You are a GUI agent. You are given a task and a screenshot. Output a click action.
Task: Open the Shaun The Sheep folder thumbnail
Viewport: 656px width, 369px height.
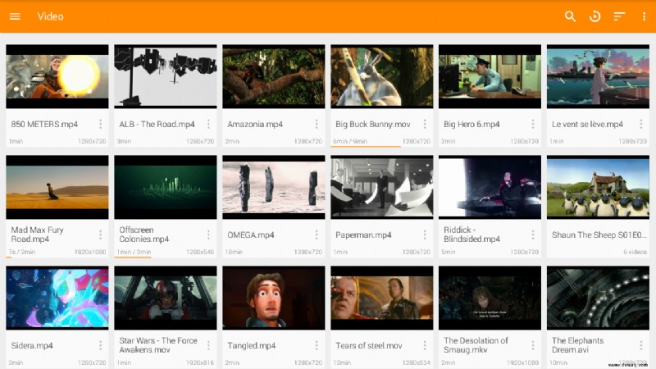tap(599, 187)
